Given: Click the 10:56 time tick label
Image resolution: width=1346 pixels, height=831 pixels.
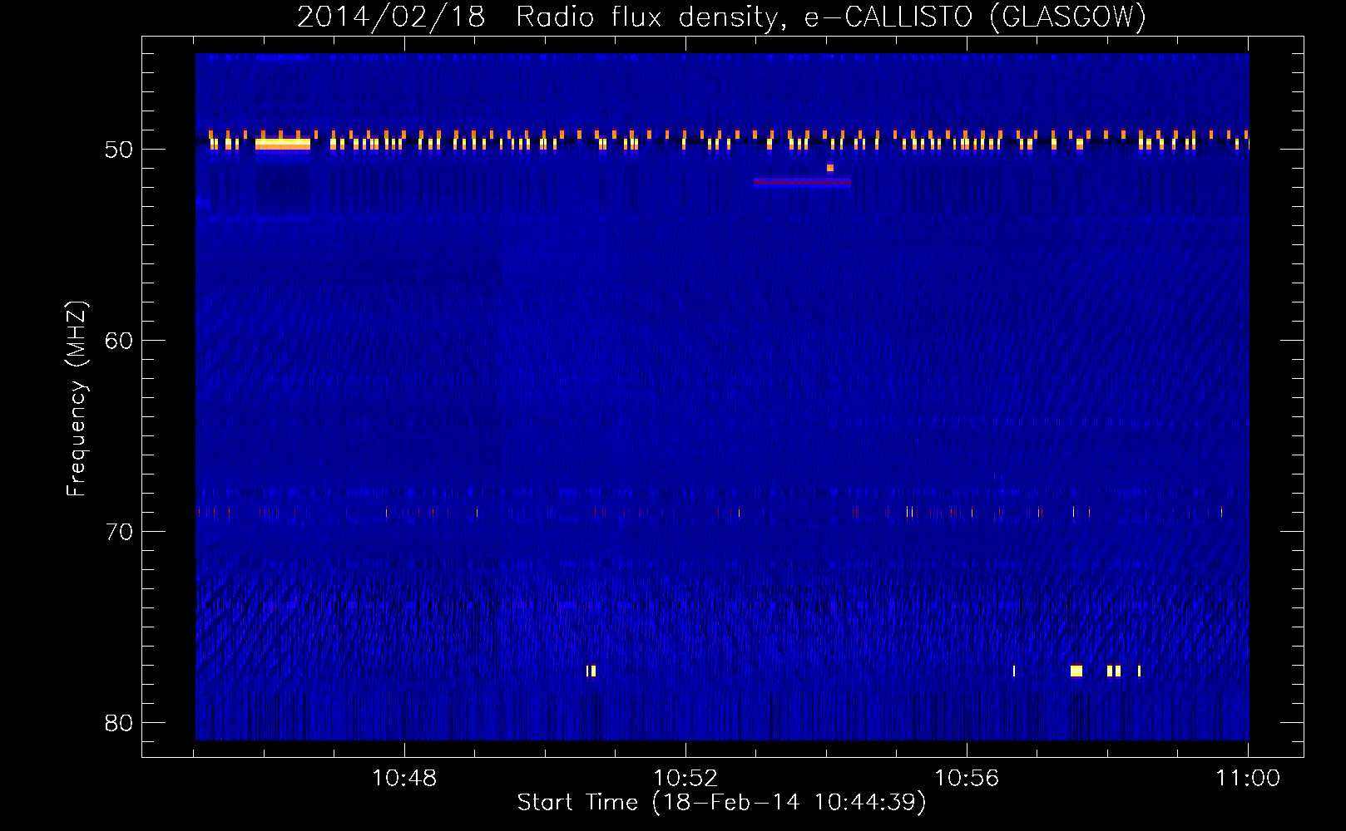Looking at the screenshot, I should pos(967,779).
